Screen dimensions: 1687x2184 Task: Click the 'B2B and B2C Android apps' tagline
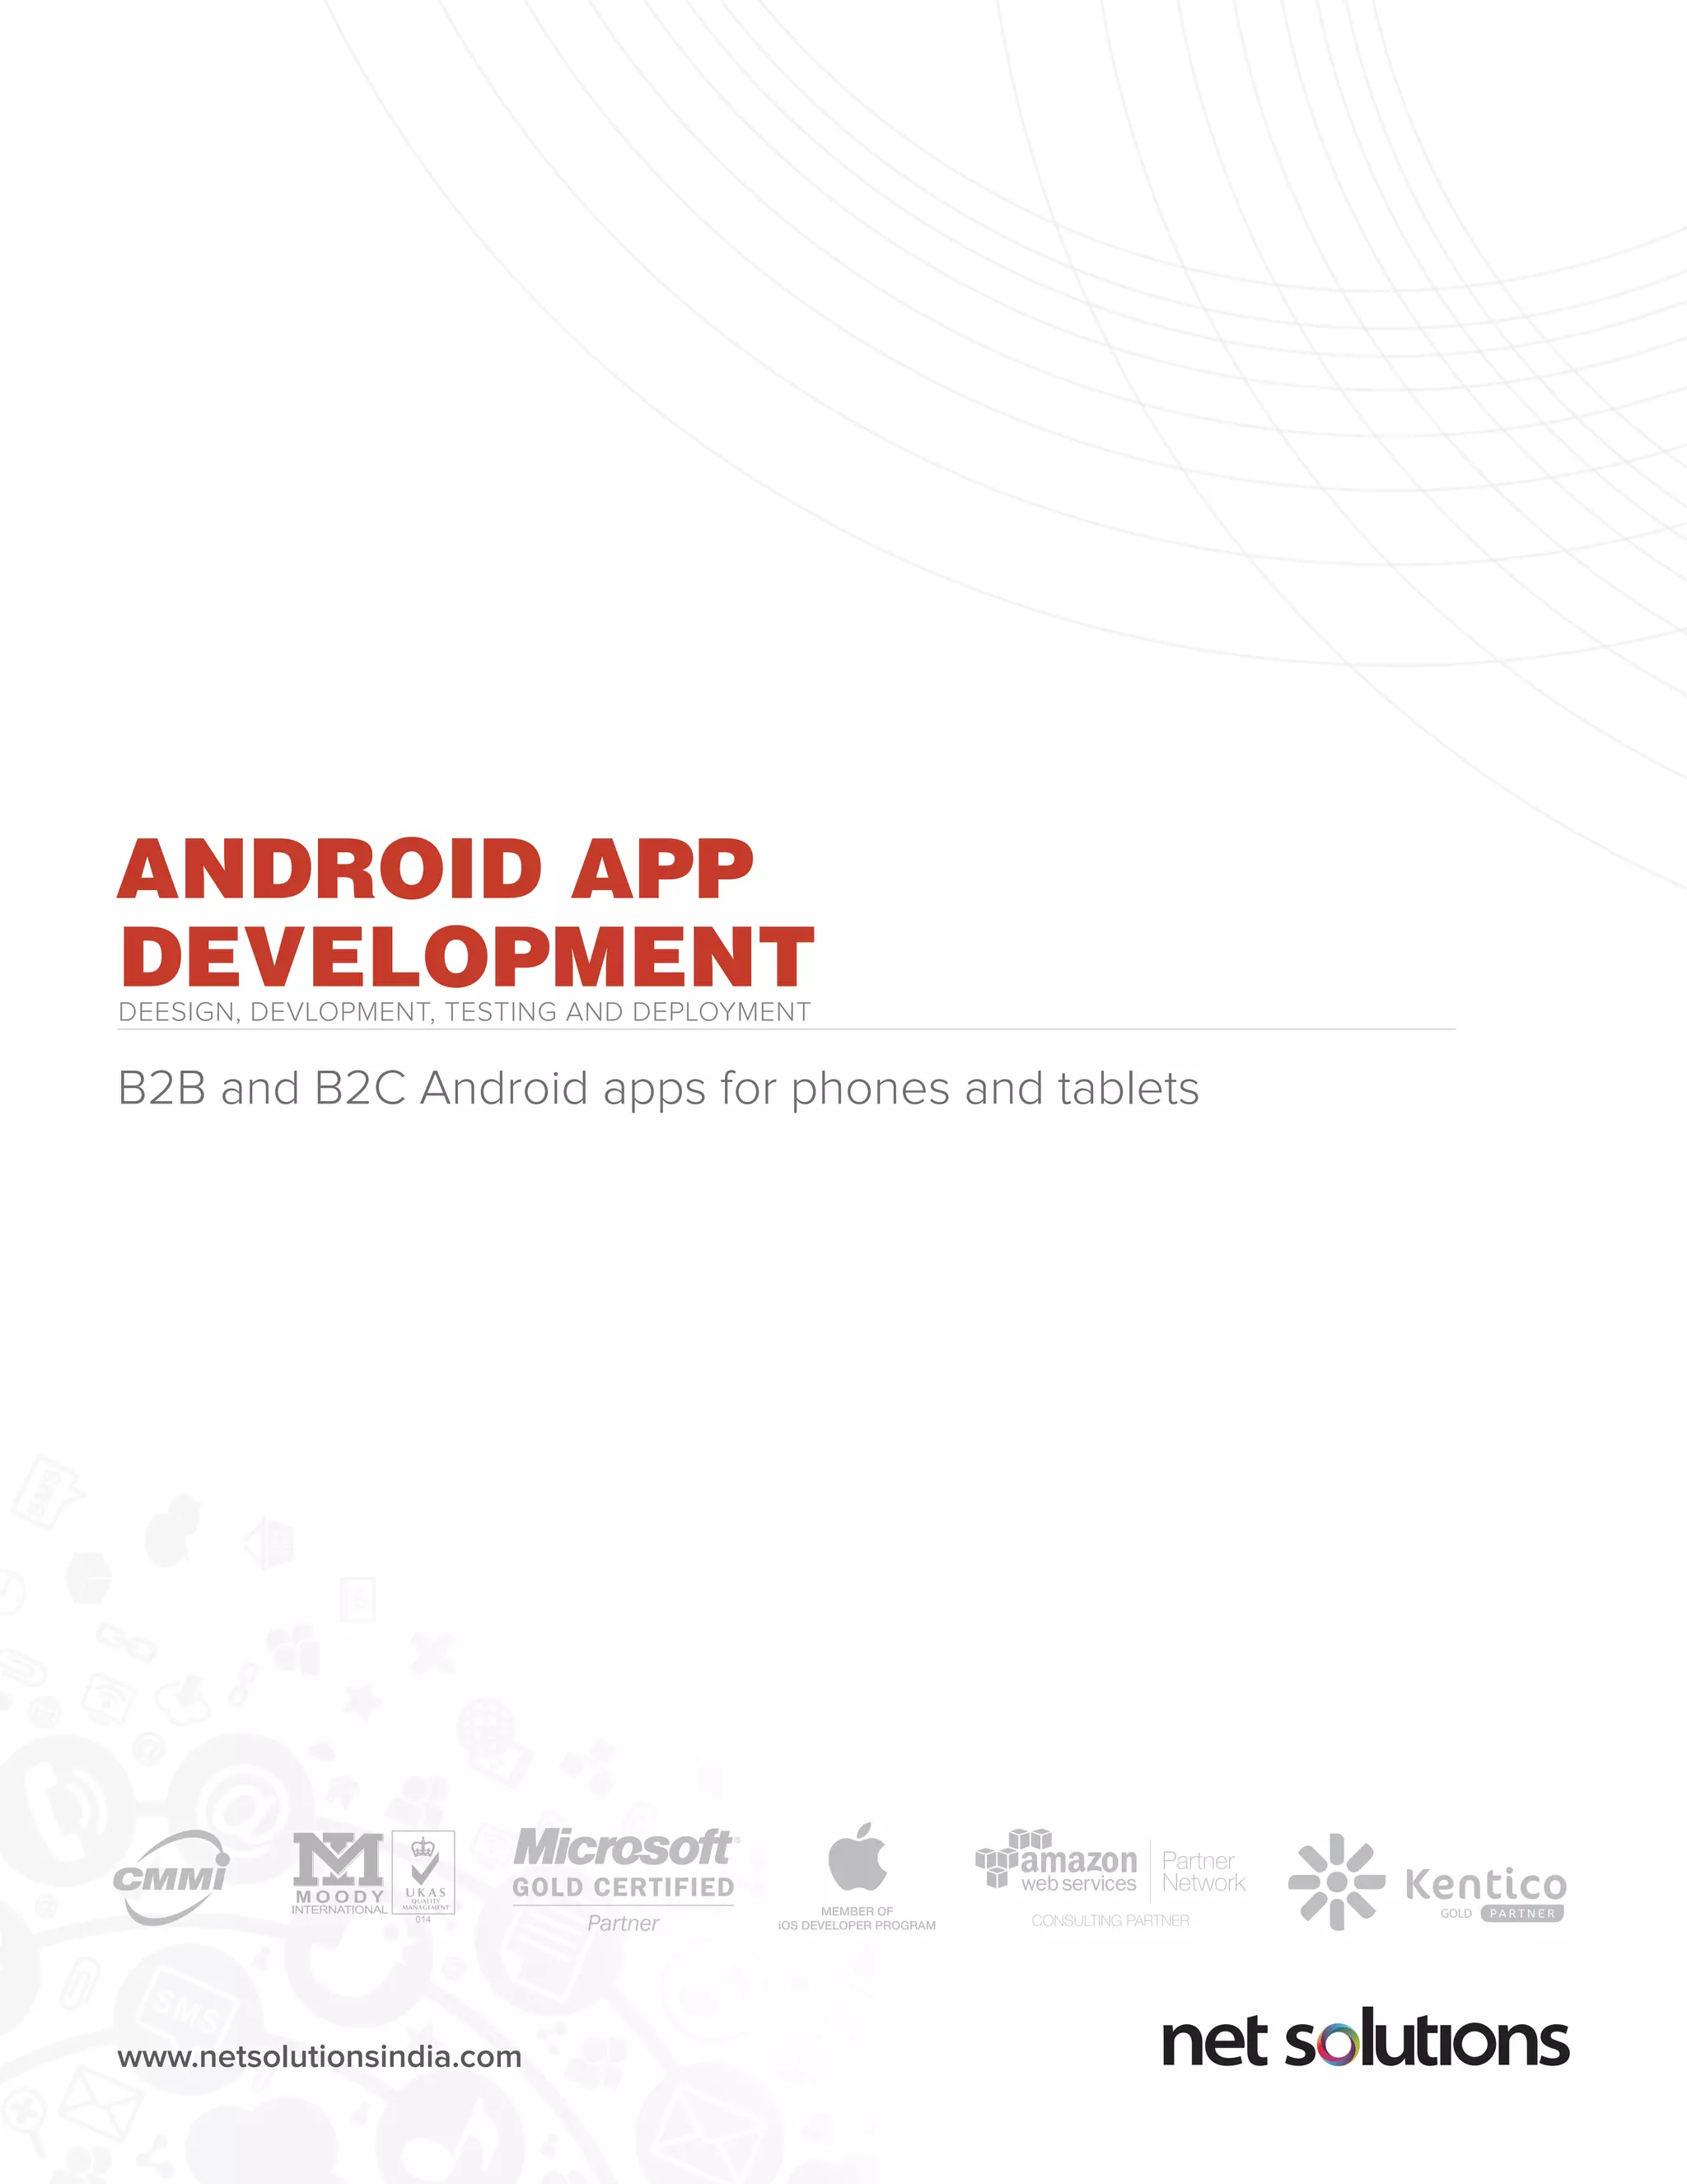pyautogui.click(x=657, y=1088)
